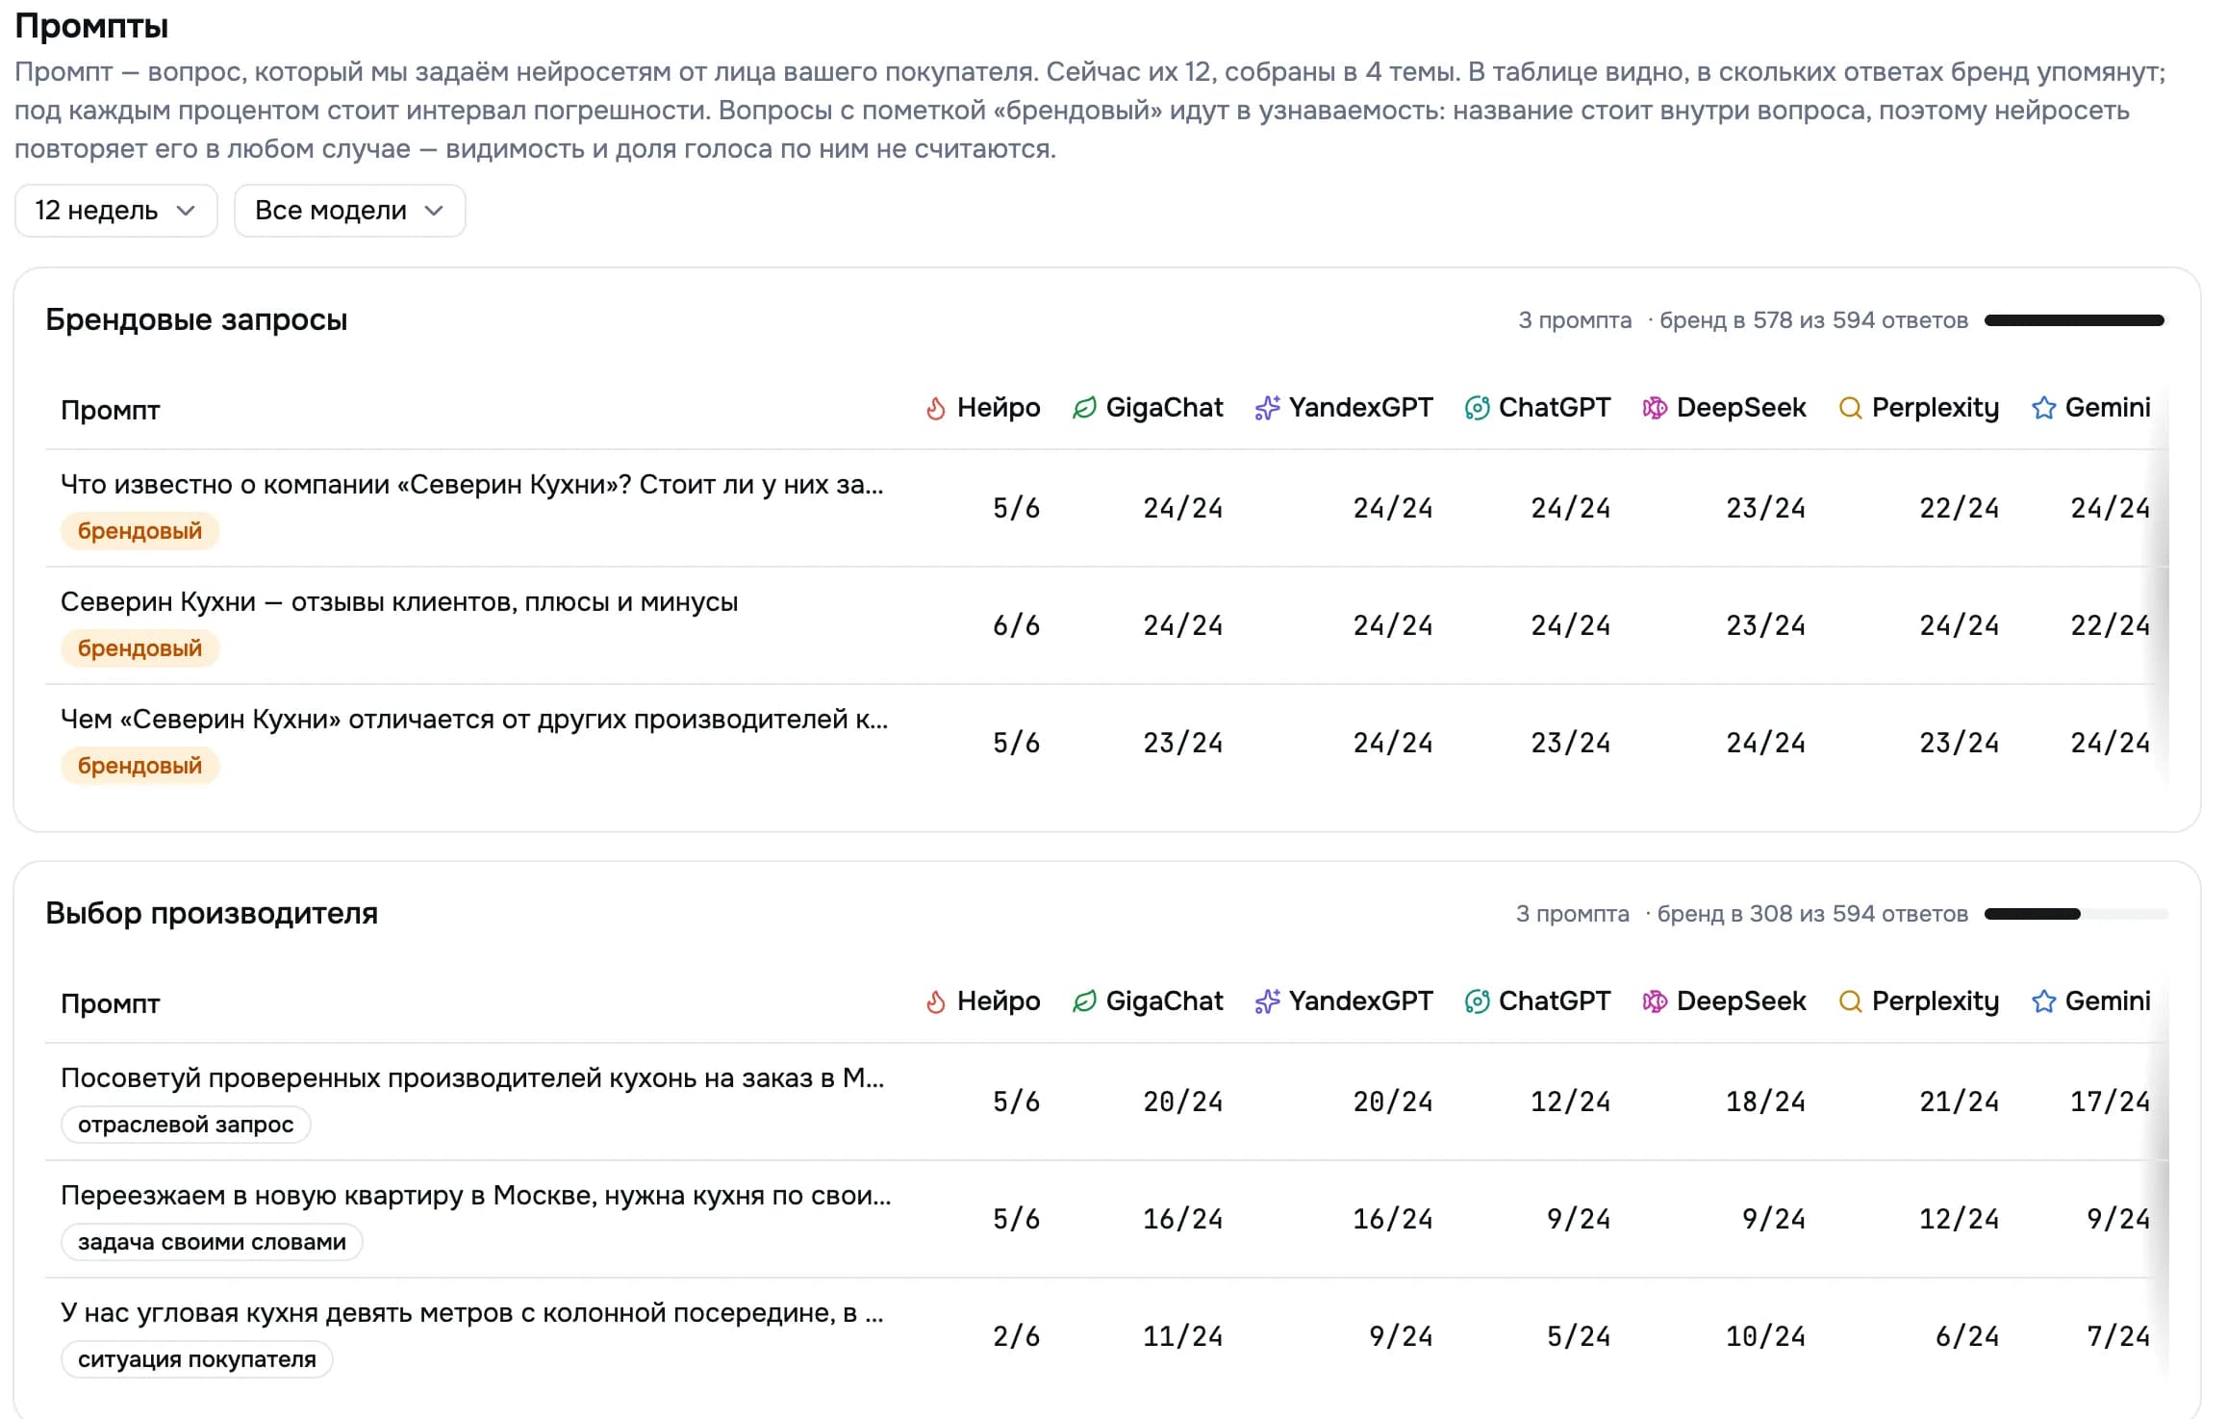The height and width of the screenshot is (1419, 2227).
Task: Open the "Все модели" model filter dropdown
Action: click(x=350, y=211)
